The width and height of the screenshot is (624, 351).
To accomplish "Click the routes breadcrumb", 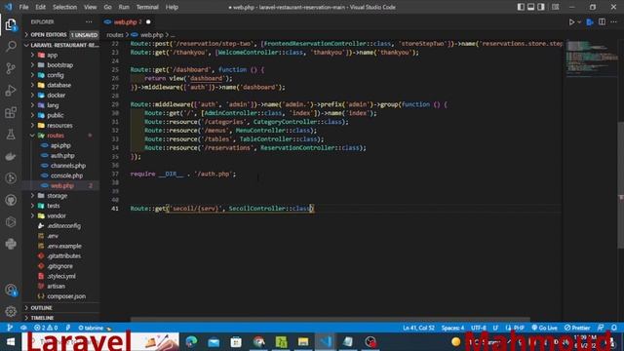I will click(x=115, y=35).
